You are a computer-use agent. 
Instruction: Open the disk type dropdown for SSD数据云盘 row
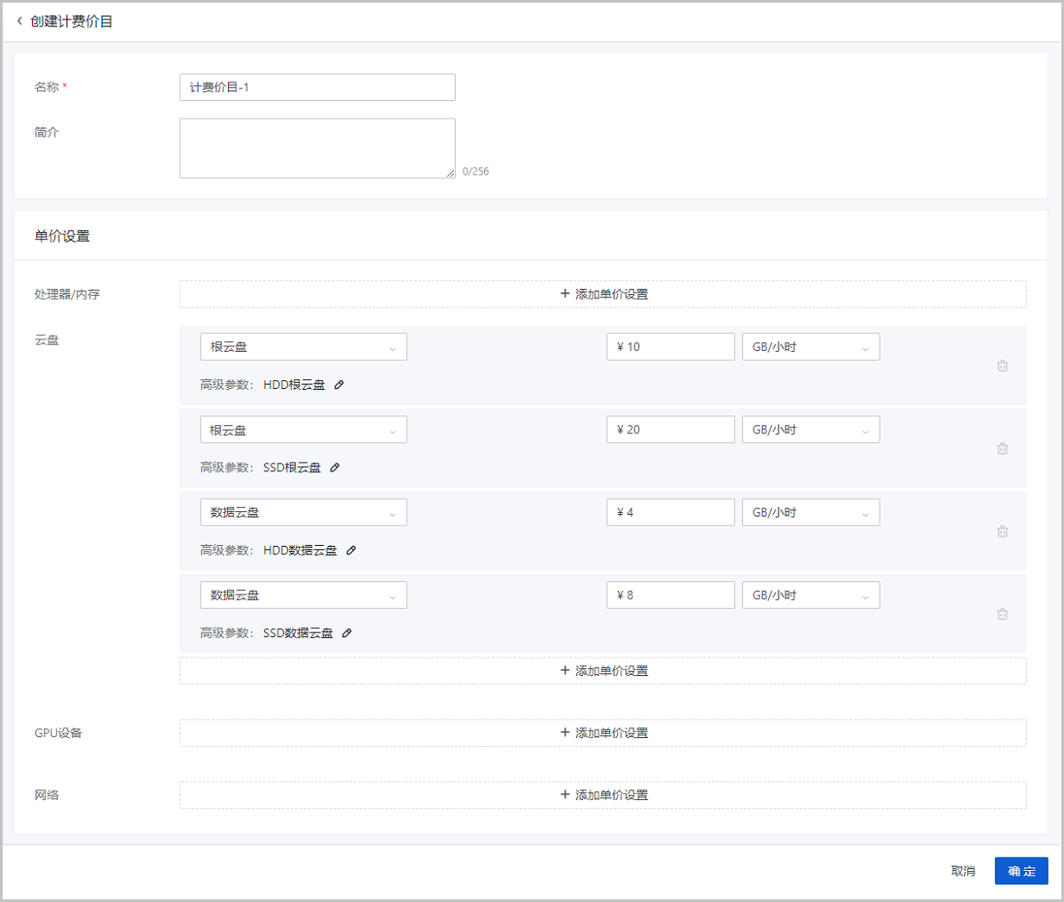pyautogui.click(x=303, y=595)
